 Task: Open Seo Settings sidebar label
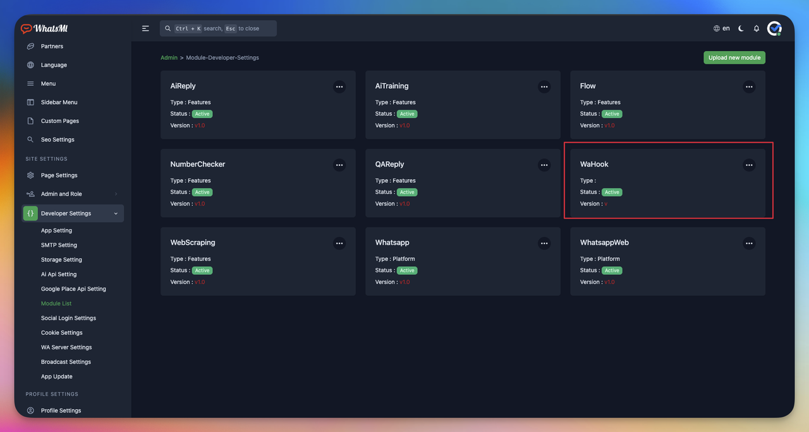point(58,139)
